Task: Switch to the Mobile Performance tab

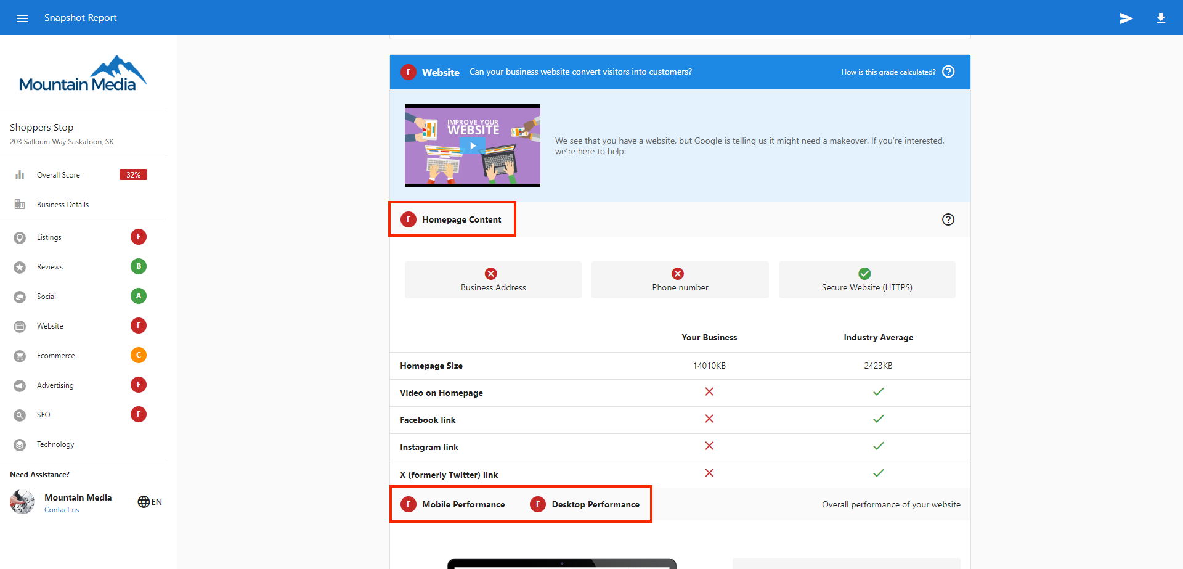Action: click(x=453, y=504)
